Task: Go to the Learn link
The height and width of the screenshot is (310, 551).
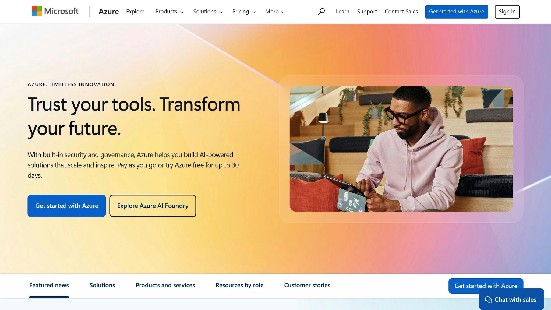Action: click(x=342, y=12)
